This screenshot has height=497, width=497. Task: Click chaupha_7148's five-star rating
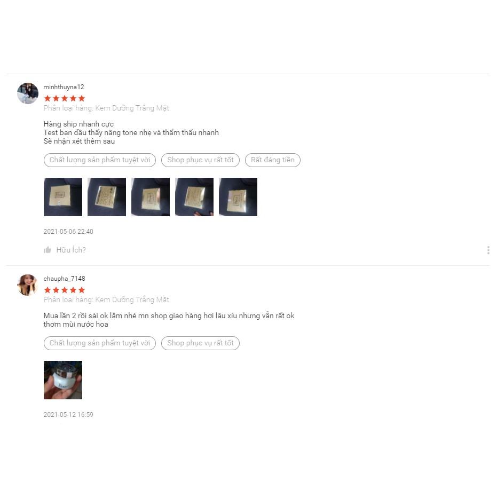(65, 290)
